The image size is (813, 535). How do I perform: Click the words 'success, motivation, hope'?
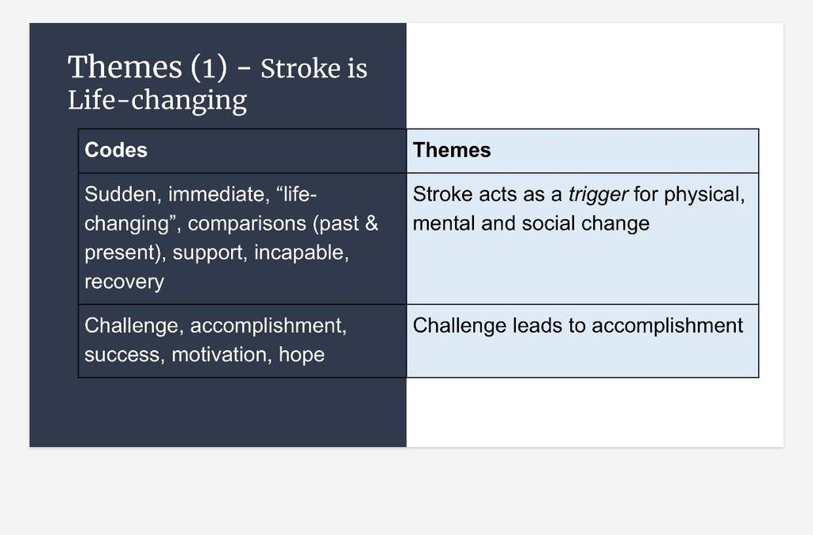click(204, 355)
